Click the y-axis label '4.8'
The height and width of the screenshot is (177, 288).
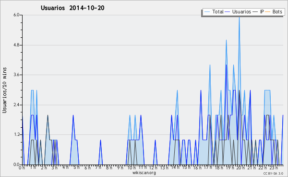[16, 45]
